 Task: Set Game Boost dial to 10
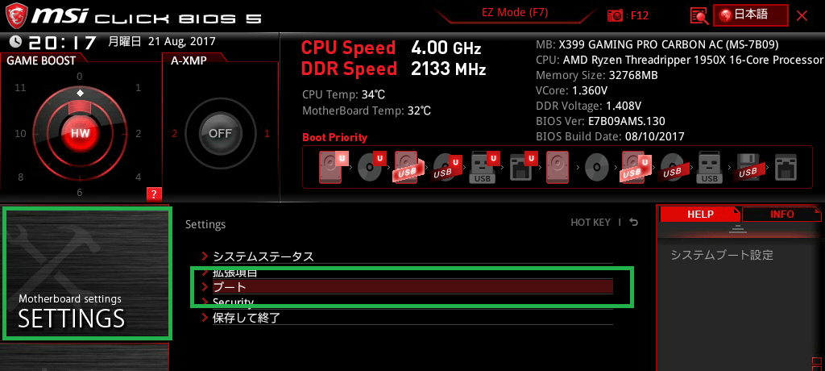pyautogui.click(x=20, y=134)
